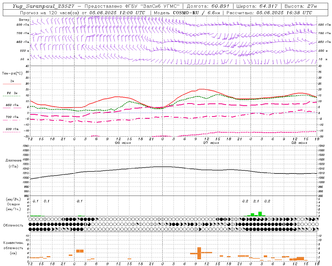Viewport: 332px width, 266px height.
Task: Click the Ветер section label
Action: pyautogui.click(x=24, y=20)
